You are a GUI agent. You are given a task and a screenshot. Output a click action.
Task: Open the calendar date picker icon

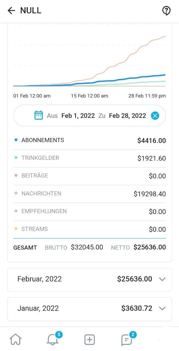click(x=39, y=115)
